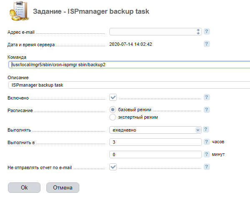Click the Отмена button
250x197 pixels.
click(x=63, y=187)
